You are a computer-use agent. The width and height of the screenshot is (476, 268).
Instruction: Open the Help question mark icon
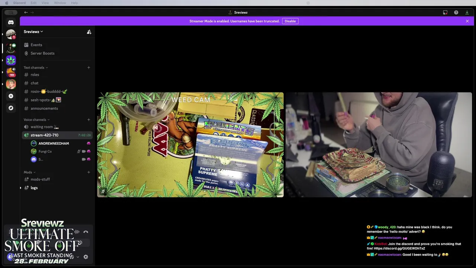[456, 12]
